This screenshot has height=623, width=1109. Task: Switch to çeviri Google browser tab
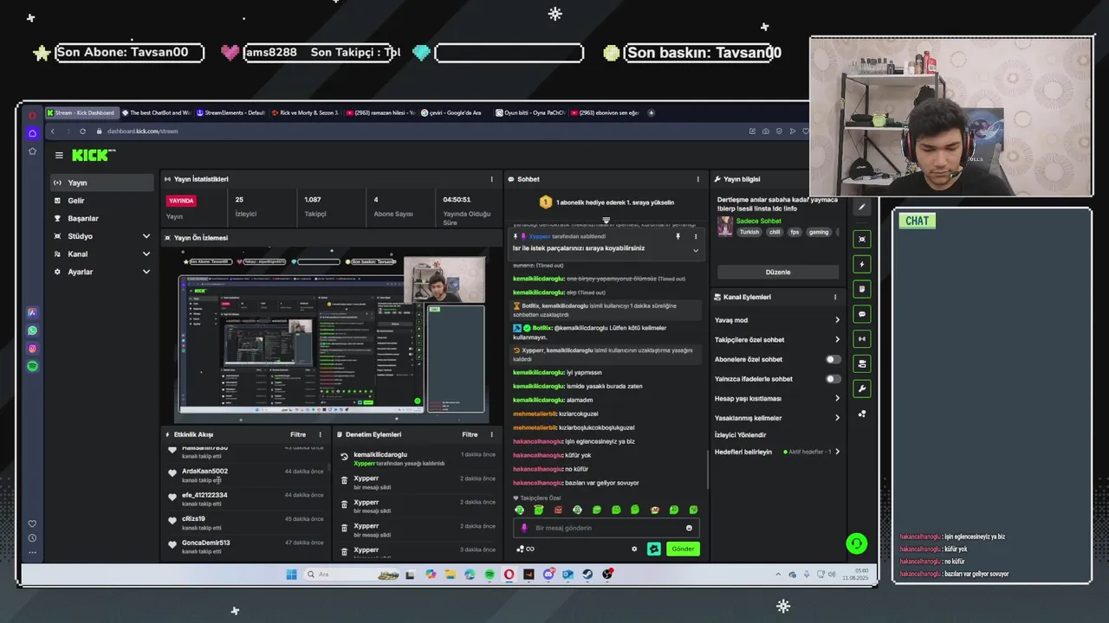click(x=455, y=112)
